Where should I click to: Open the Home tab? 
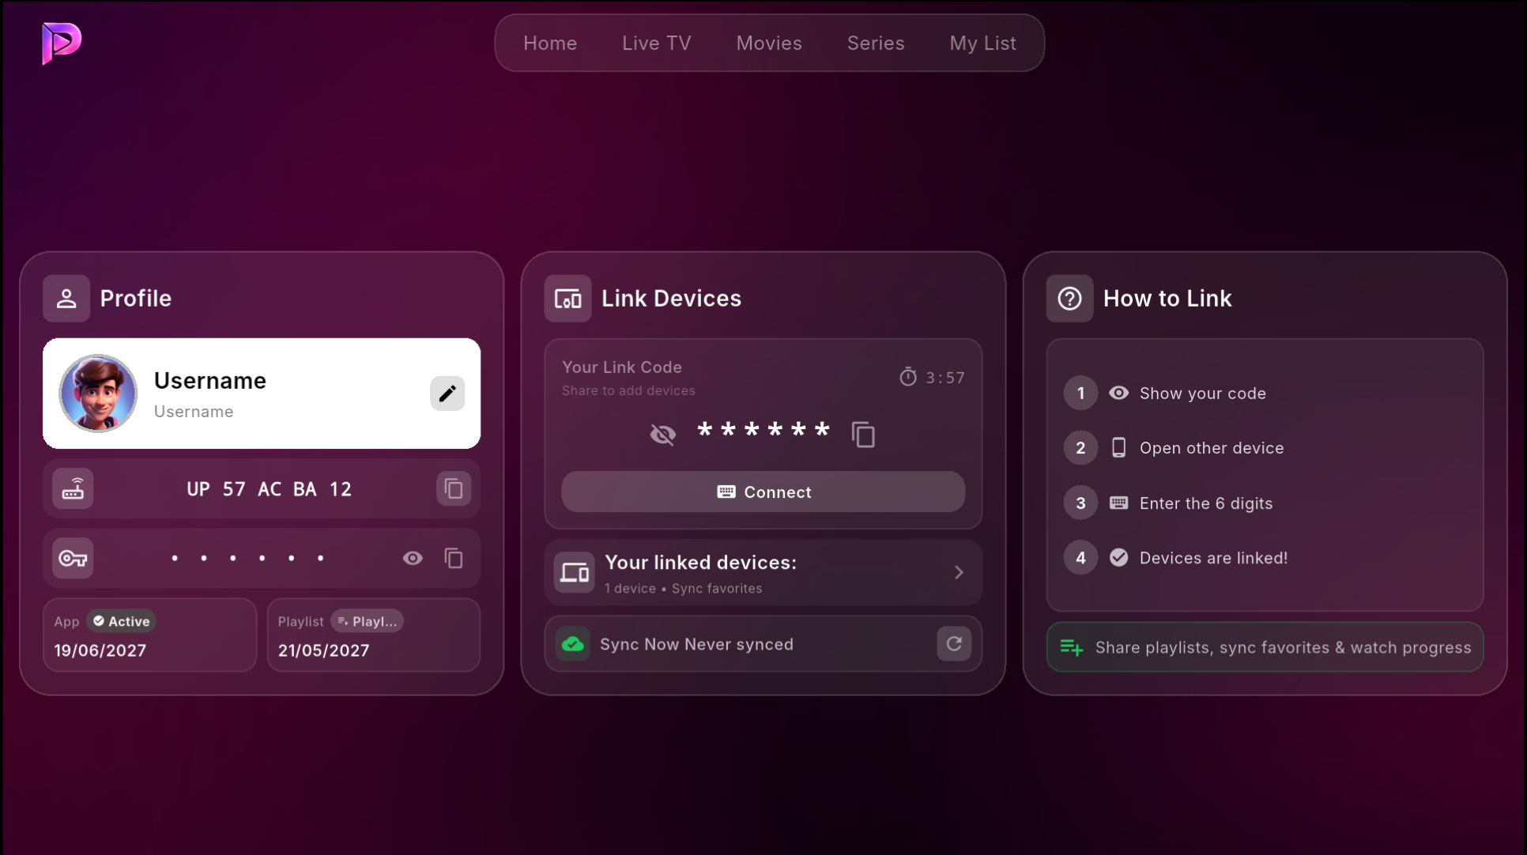point(550,43)
